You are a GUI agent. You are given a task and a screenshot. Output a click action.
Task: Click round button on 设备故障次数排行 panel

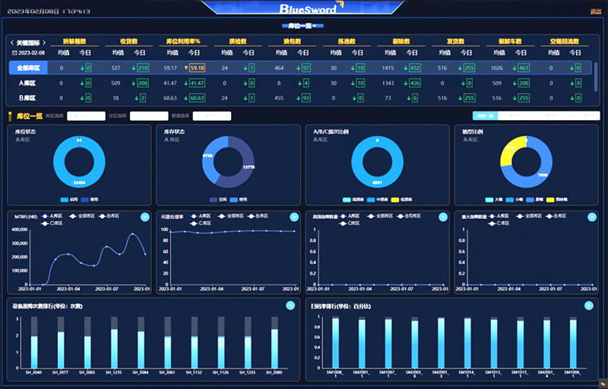coord(290,305)
